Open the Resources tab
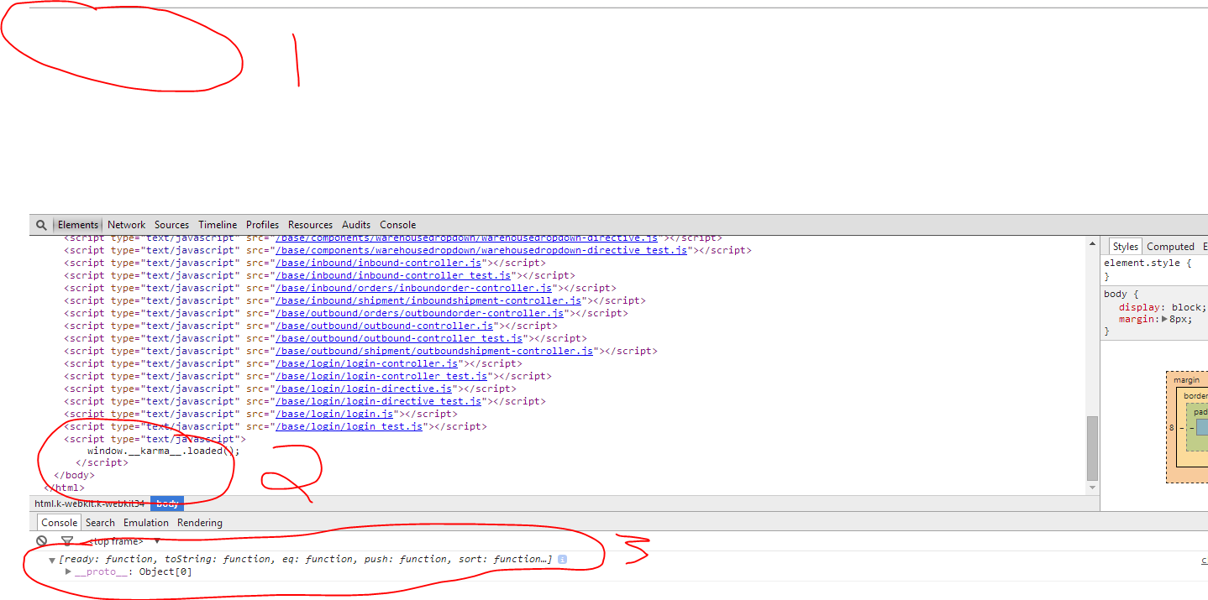The image size is (1208, 600). (310, 225)
